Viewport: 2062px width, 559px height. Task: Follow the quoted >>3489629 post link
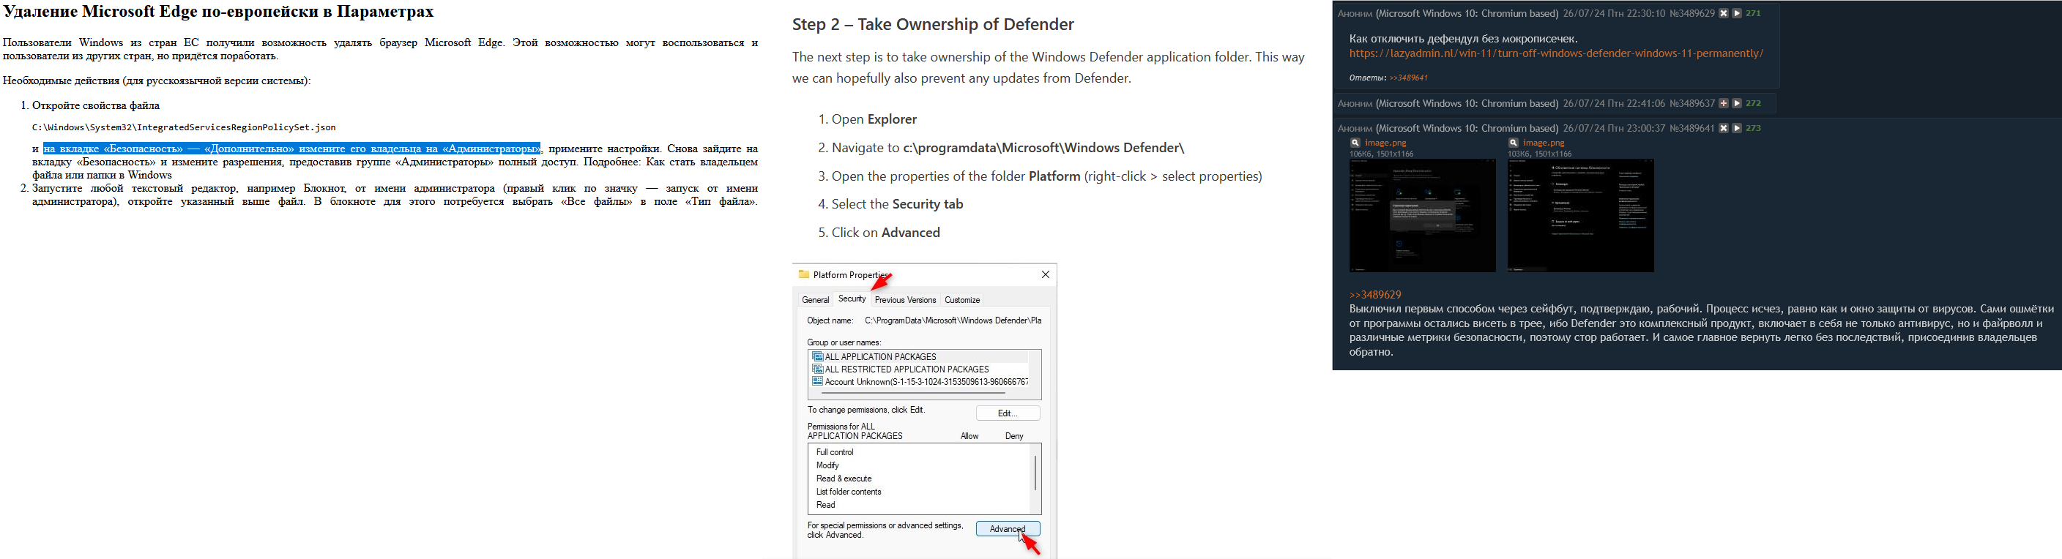click(x=1375, y=294)
